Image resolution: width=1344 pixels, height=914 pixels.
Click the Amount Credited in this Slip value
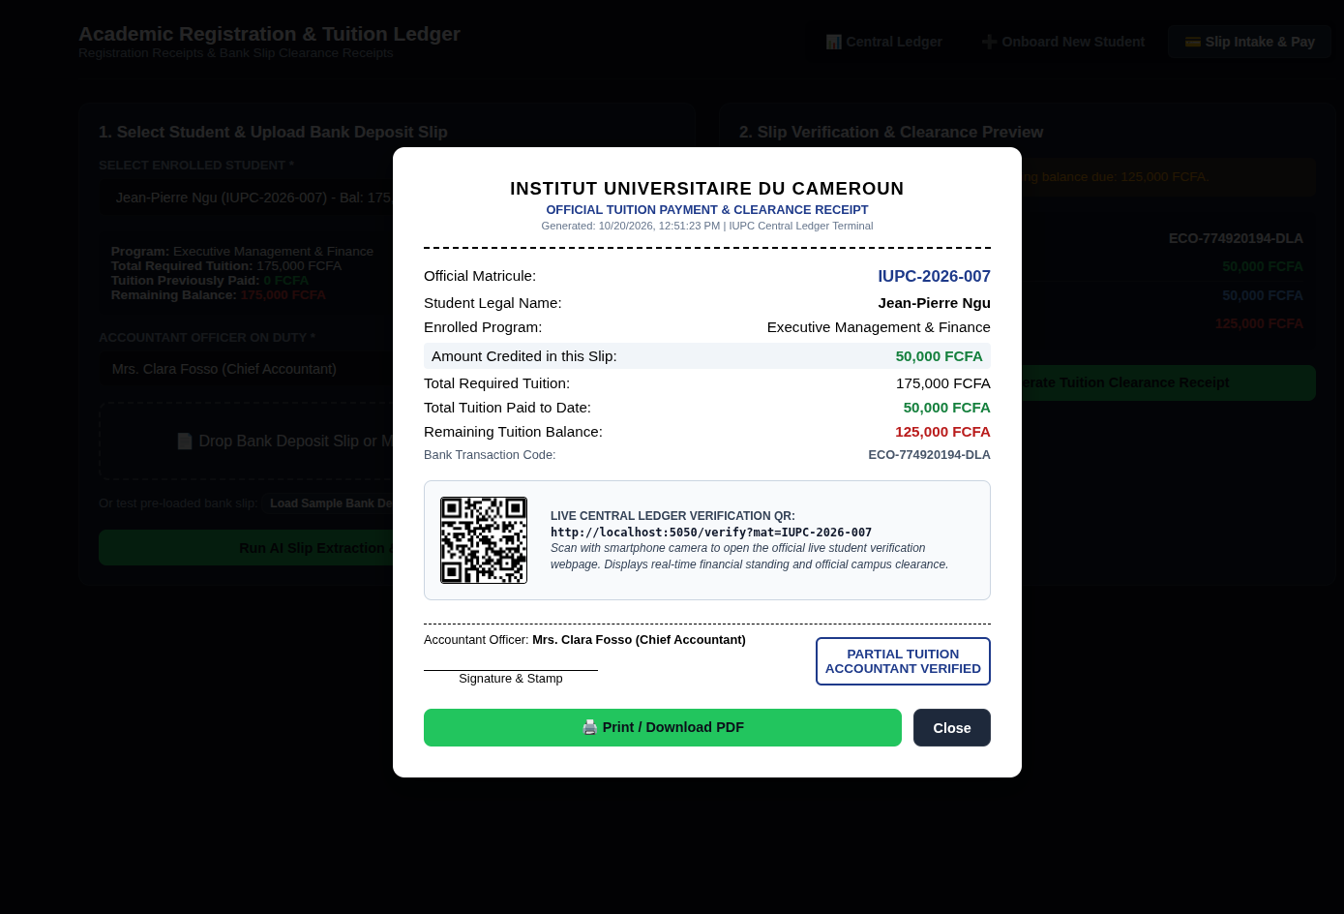coord(939,356)
